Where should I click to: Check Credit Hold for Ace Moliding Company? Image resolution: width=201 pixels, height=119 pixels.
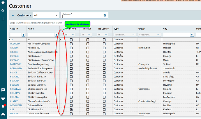coord(71,44)
